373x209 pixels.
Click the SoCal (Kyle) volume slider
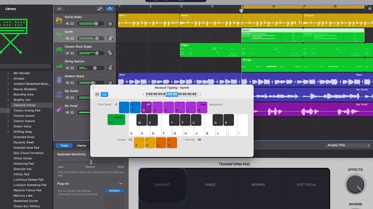pos(91,24)
